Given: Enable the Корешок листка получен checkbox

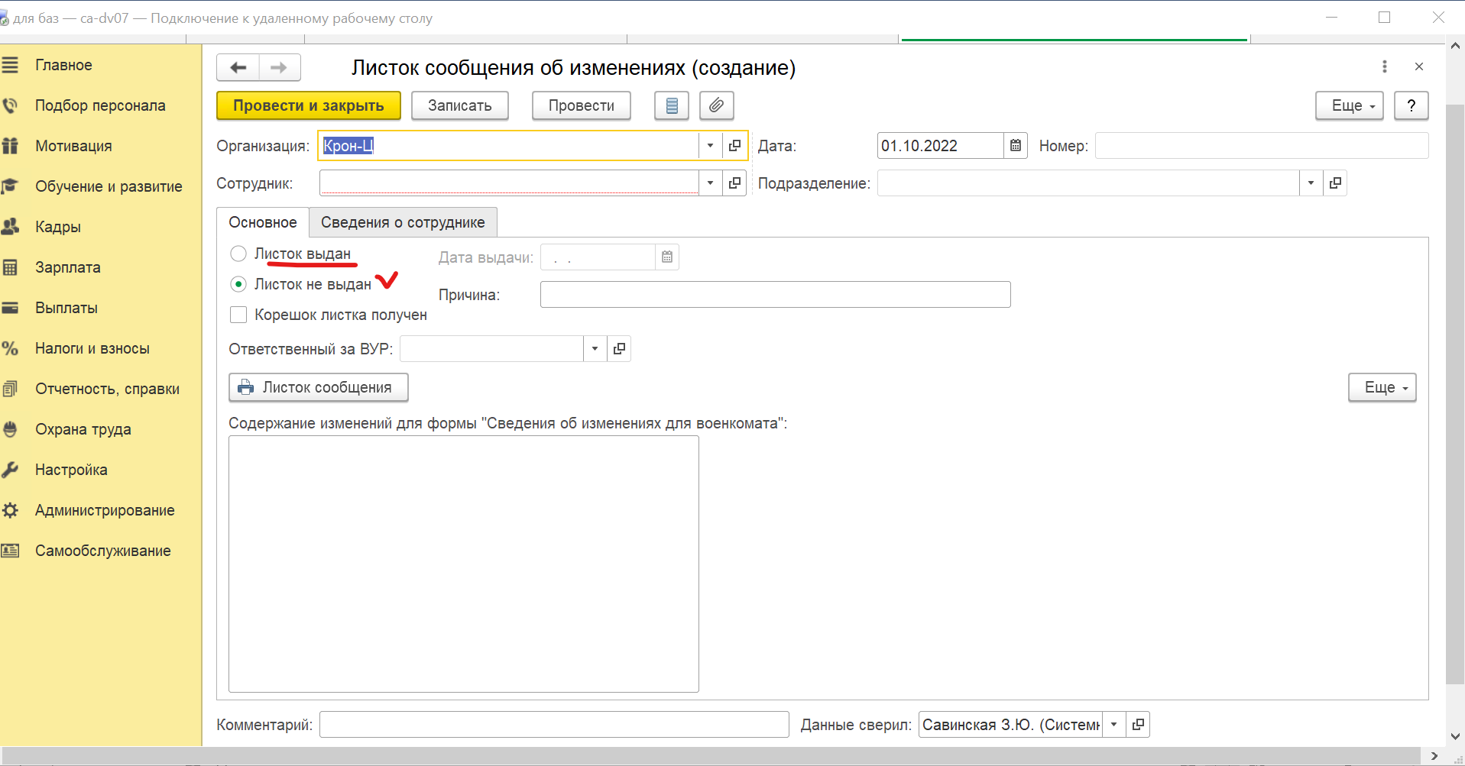Looking at the screenshot, I should [x=238, y=315].
